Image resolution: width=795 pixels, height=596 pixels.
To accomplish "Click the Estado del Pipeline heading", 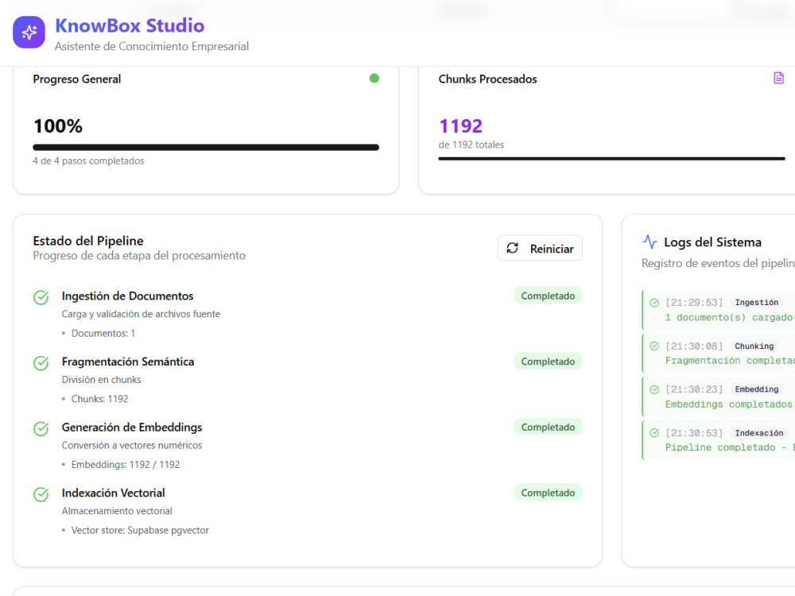I will tap(88, 241).
